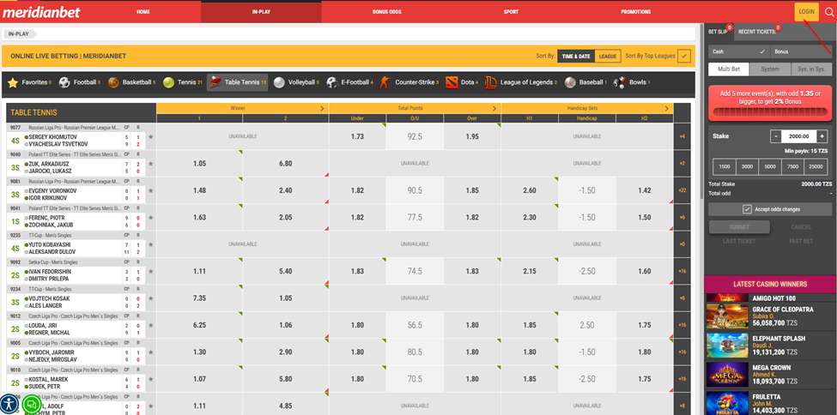
Task: Open the PROMOTIONS page
Action: pos(636,12)
